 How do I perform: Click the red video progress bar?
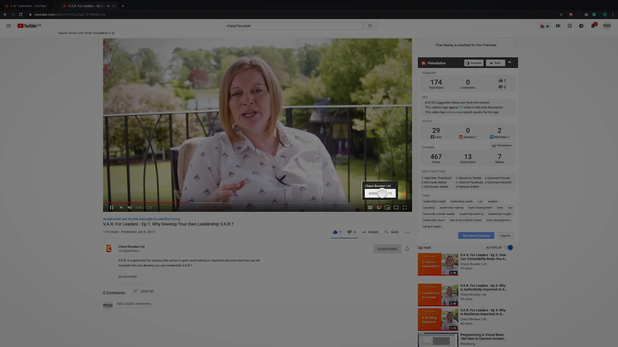pos(145,203)
